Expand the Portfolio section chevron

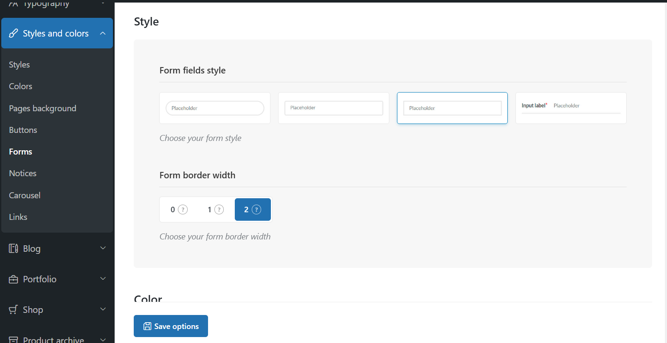pyautogui.click(x=103, y=278)
